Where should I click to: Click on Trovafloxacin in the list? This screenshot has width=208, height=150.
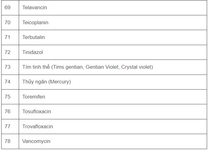[x=37, y=126]
